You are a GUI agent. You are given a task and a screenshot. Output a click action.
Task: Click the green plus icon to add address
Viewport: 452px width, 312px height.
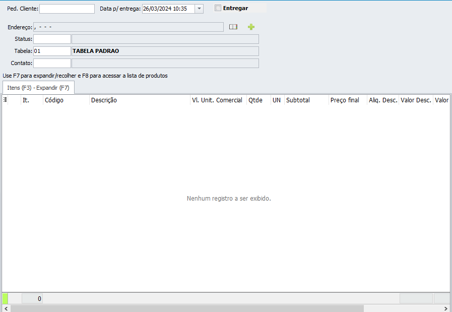point(251,27)
